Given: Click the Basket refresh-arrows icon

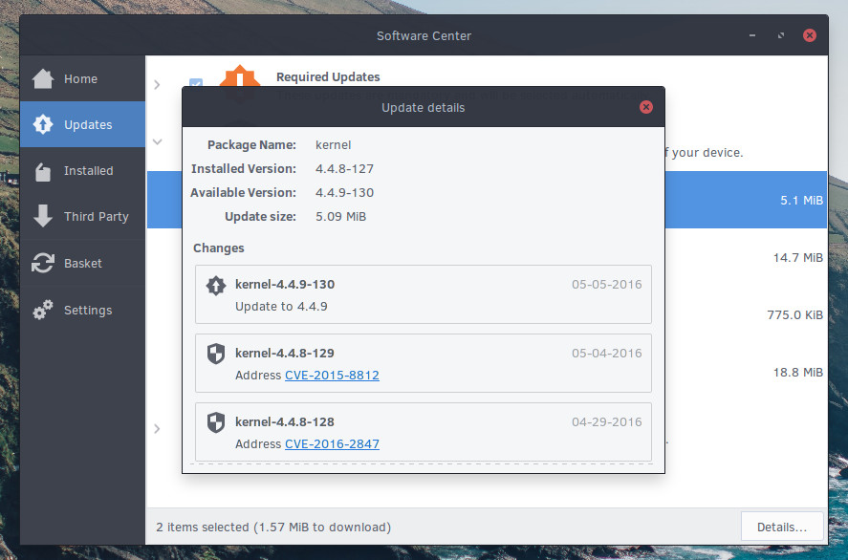Looking at the screenshot, I should [x=43, y=263].
